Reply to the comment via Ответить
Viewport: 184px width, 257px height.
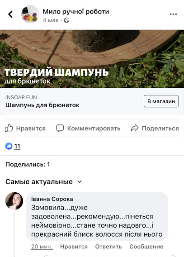point(109,247)
